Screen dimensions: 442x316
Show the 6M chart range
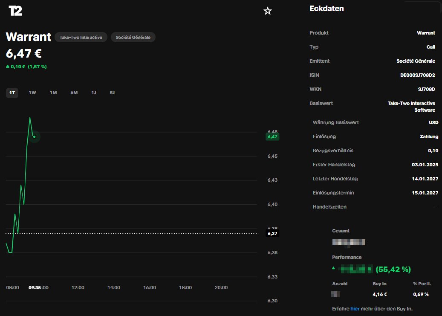(x=74, y=93)
